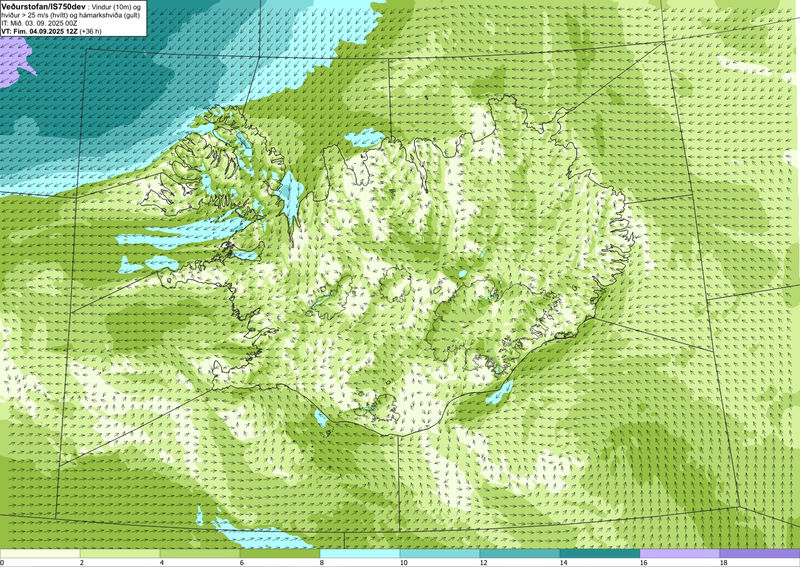Viewport: 800px width, 567px height.
Task: Click the legend scale label '18'
Action: point(724,563)
